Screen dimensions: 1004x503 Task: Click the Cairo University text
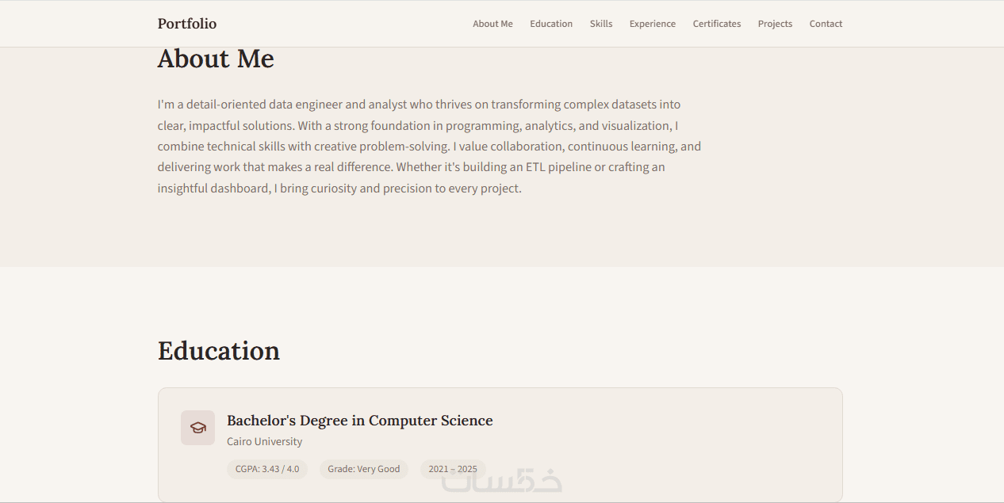[264, 442]
